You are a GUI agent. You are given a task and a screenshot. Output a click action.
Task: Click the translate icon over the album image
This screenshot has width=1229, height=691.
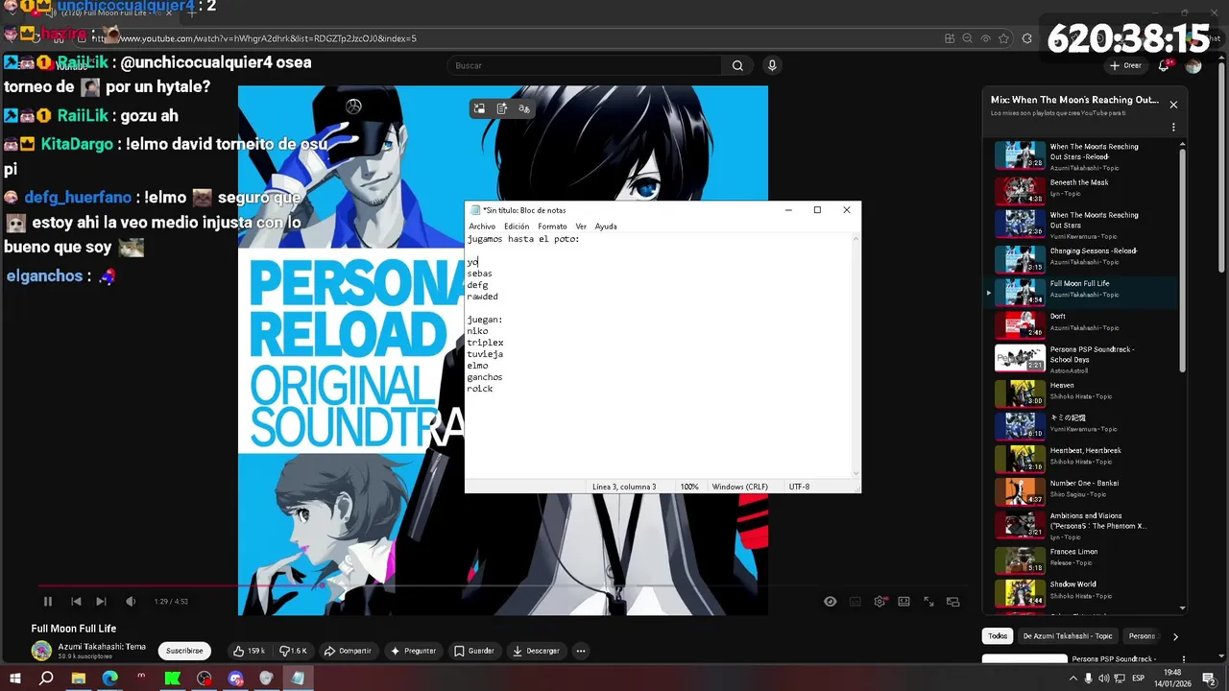pyautogui.click(x=524, y=108)
